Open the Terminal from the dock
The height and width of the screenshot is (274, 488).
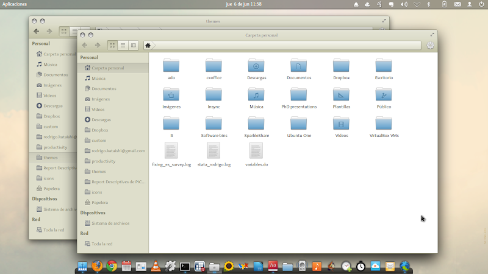(x=185, y=266)
